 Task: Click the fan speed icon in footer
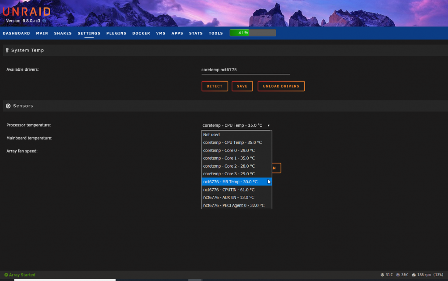(414, 275)
